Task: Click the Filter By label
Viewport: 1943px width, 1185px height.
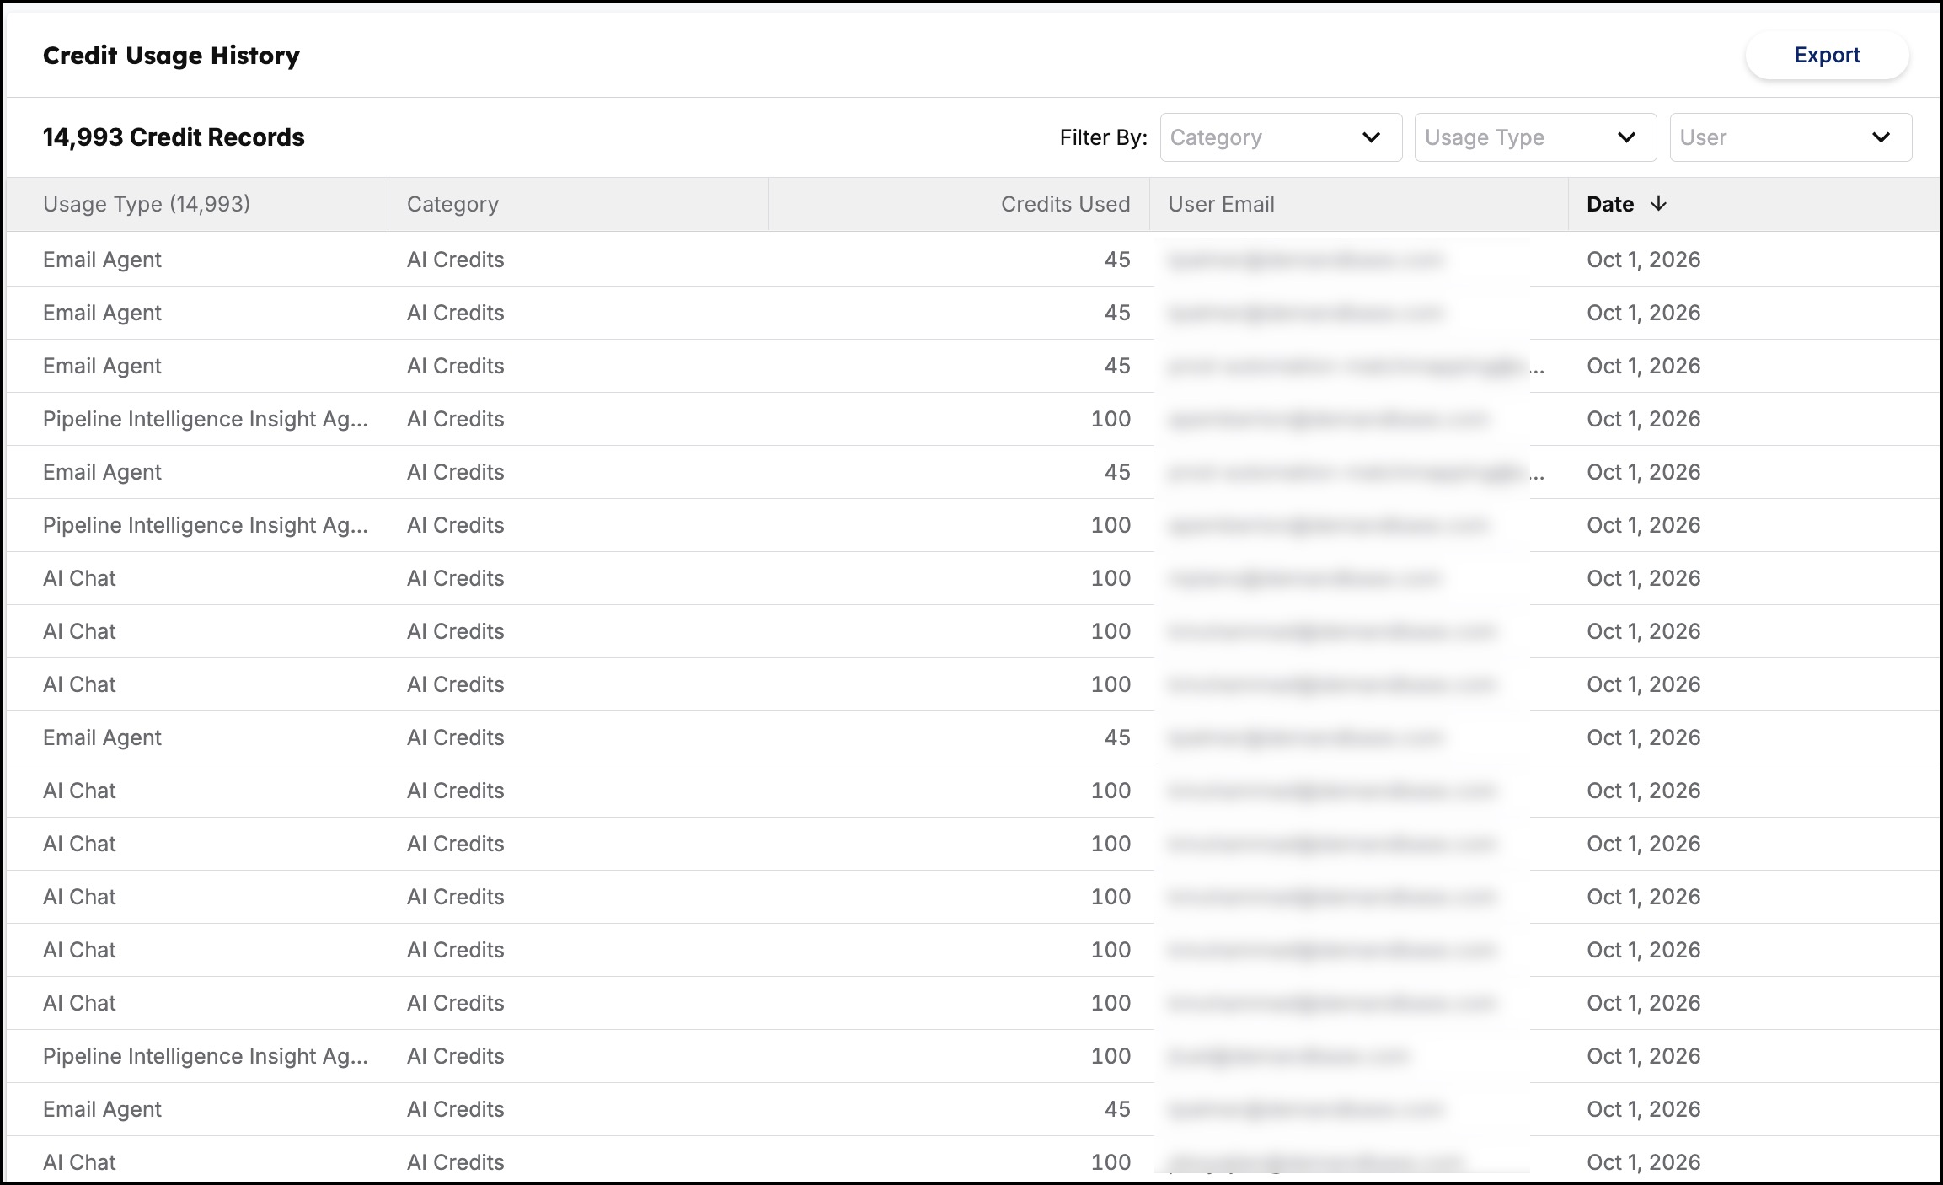Action: [1103, 137]
